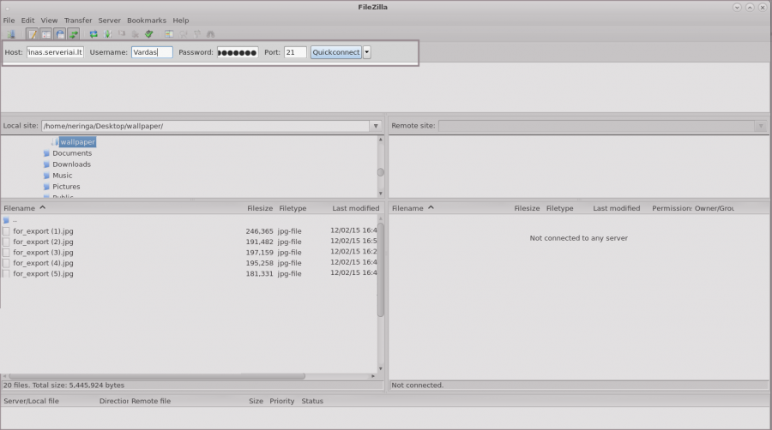Toggle processing of the transfer queue

pos(107,34)
